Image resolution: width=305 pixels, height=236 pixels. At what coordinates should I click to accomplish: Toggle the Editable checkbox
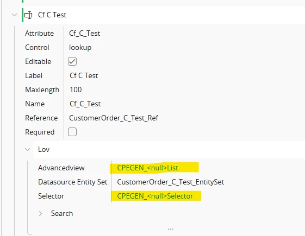pos(72,61)
